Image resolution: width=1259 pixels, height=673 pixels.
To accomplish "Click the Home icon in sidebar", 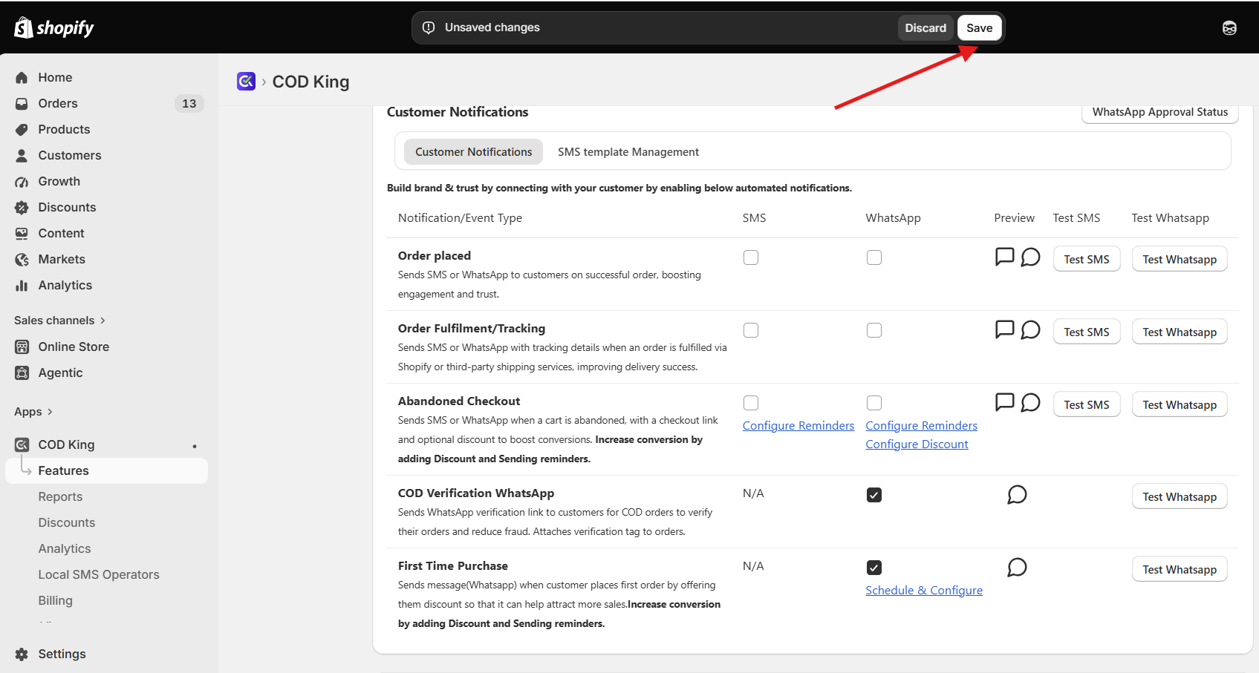I will coord(22,77).
